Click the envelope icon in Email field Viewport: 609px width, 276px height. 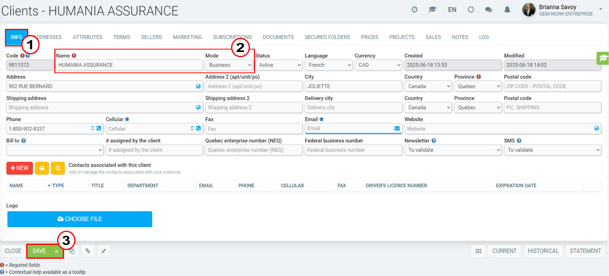pyautogui.click(x=397, y=128)
